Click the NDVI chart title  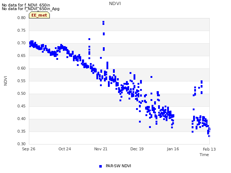115,4
